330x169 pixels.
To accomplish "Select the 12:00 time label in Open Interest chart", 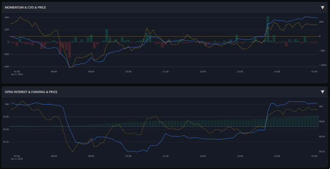I will 203,156.
